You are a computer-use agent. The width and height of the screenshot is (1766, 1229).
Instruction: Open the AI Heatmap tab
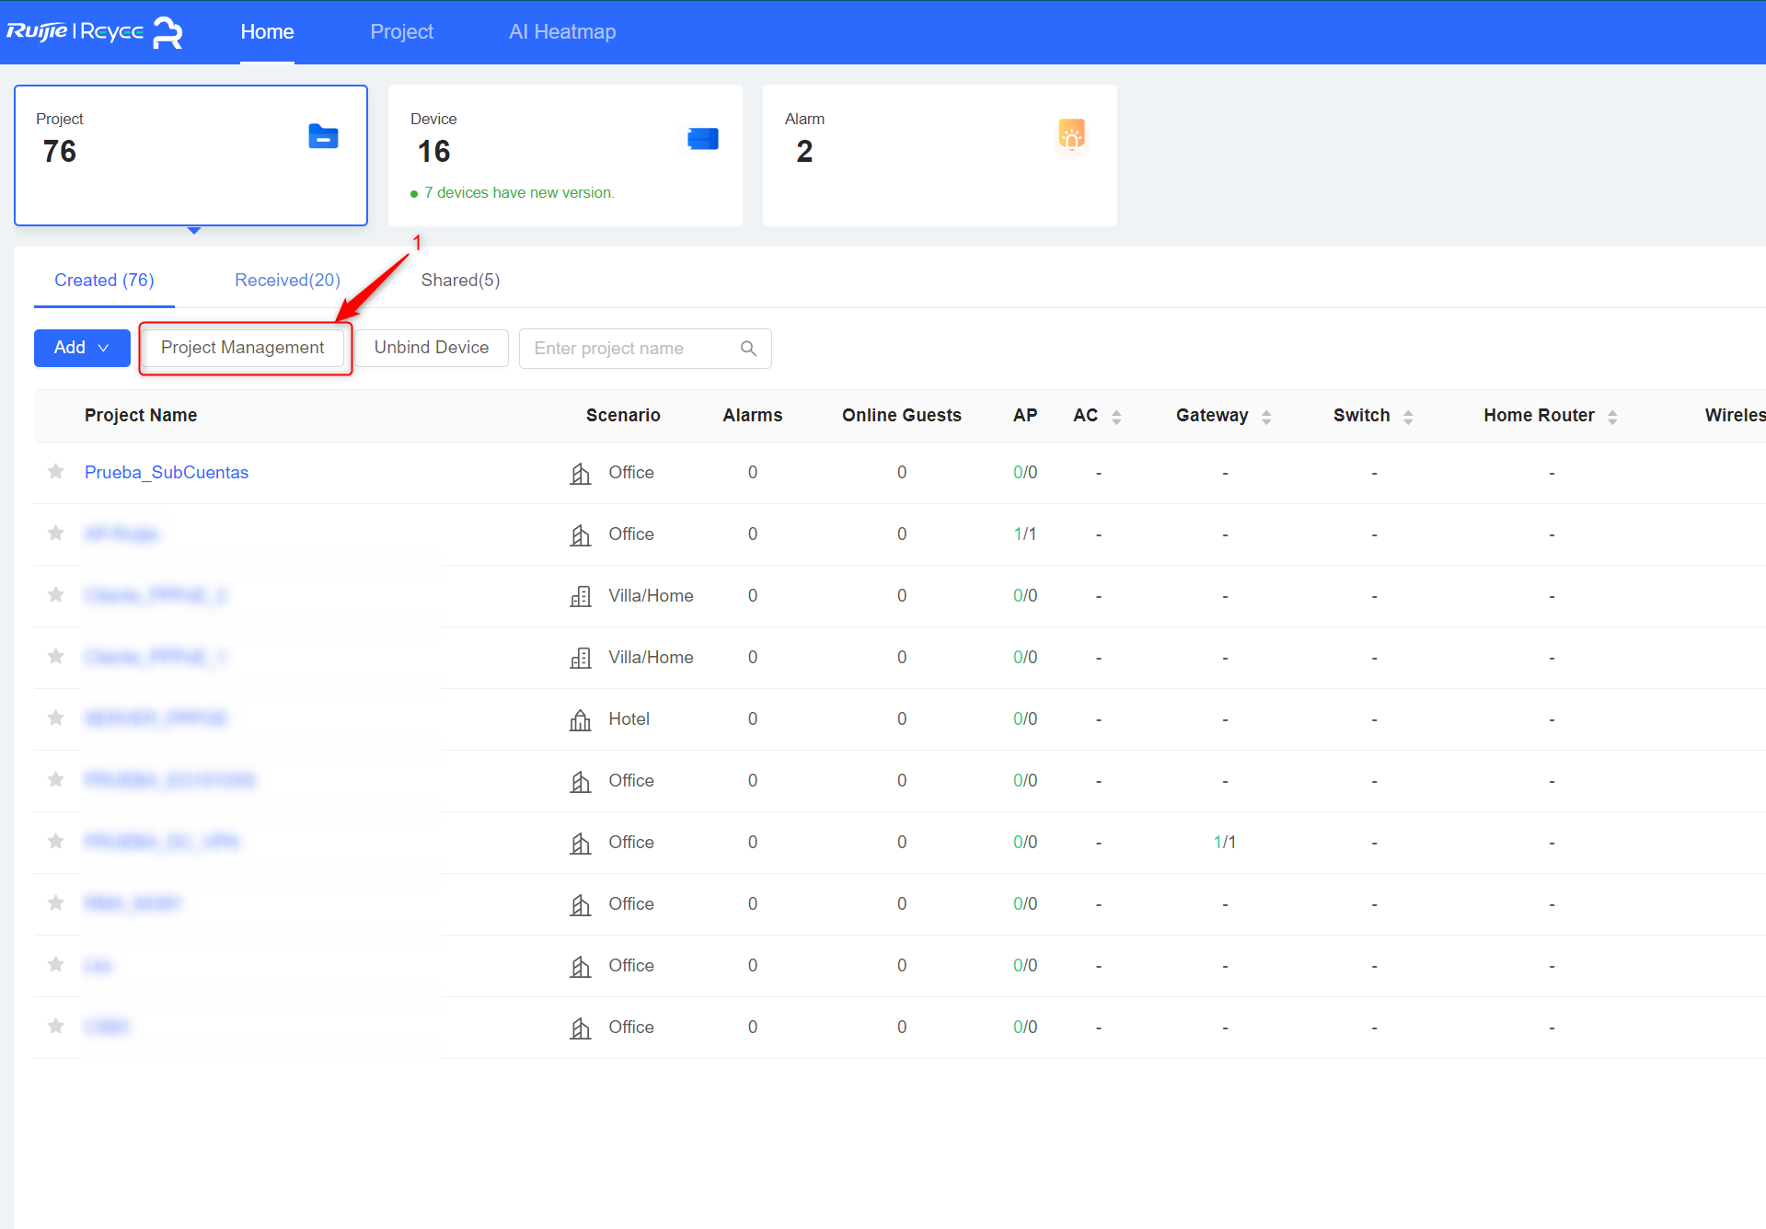pyautogui.click(x=562, y=31)
